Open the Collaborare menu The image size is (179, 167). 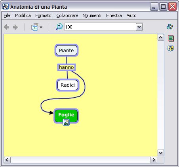(x=67, y=15)
